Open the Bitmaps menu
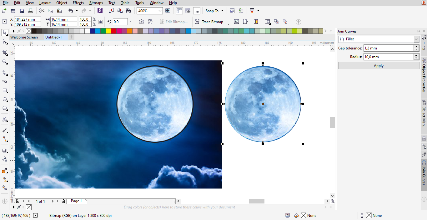Screen dimensions: 427x220 [x=96, y=3]
